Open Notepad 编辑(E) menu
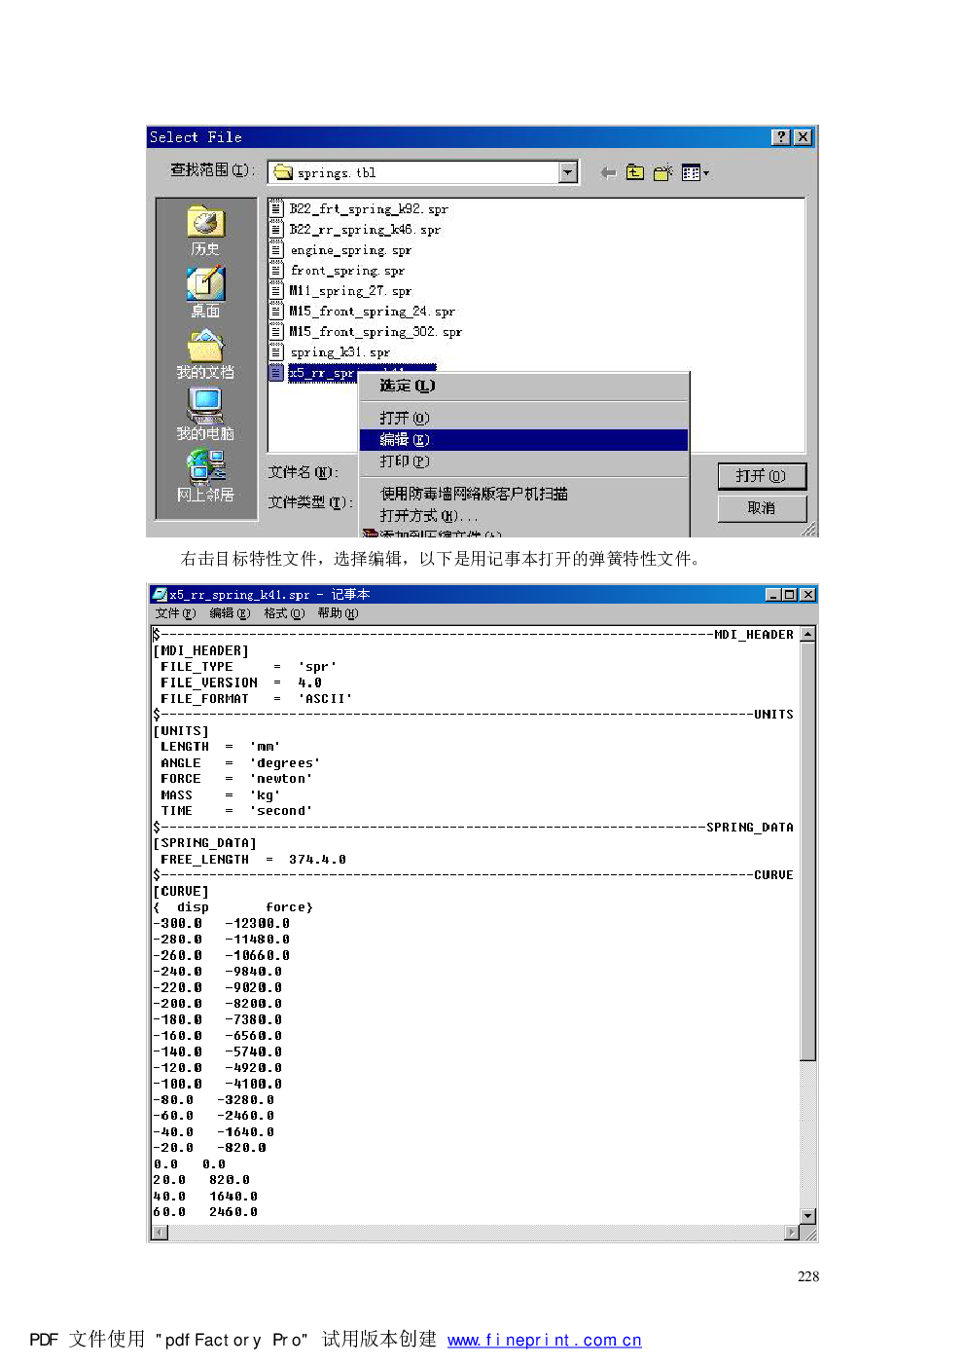This screenshot has width=965, height=1365. (231, 613)
